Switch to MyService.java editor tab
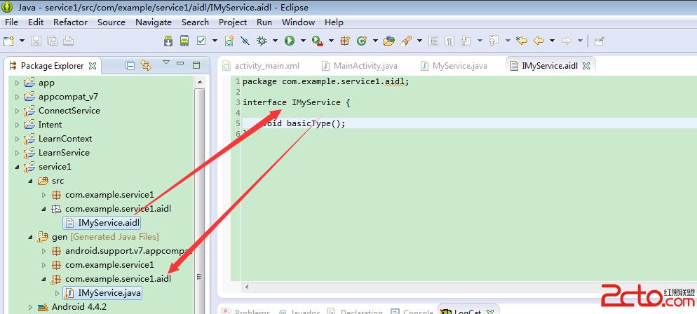Screen dimensions: 697x314 coord(454,66)
